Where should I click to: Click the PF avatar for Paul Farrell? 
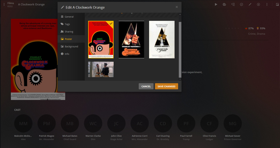(x=186, y=124)
